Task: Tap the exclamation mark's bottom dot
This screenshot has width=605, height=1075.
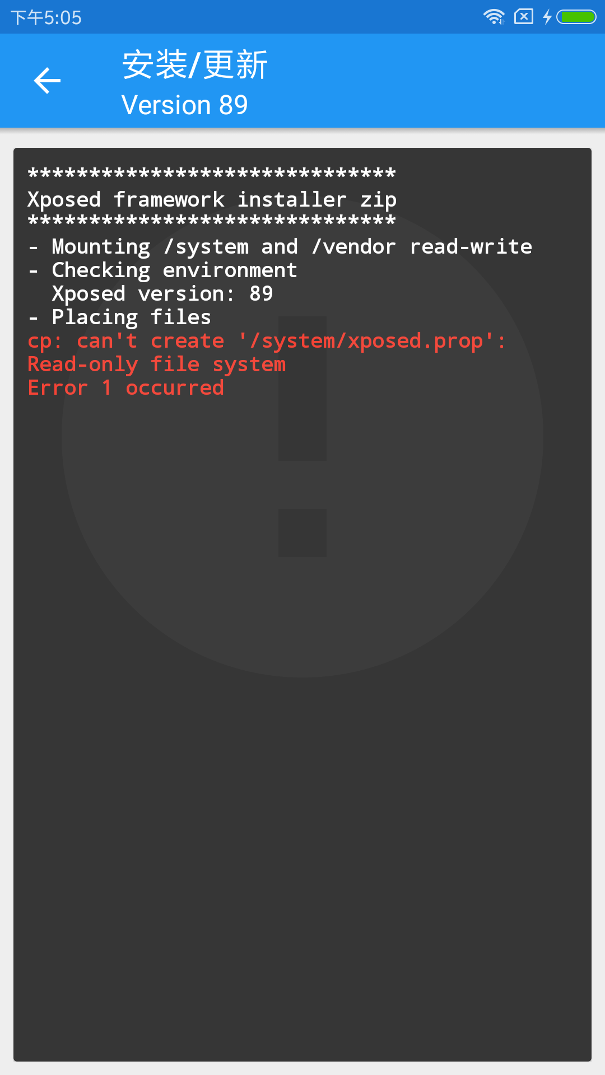Action: point(302,533)
